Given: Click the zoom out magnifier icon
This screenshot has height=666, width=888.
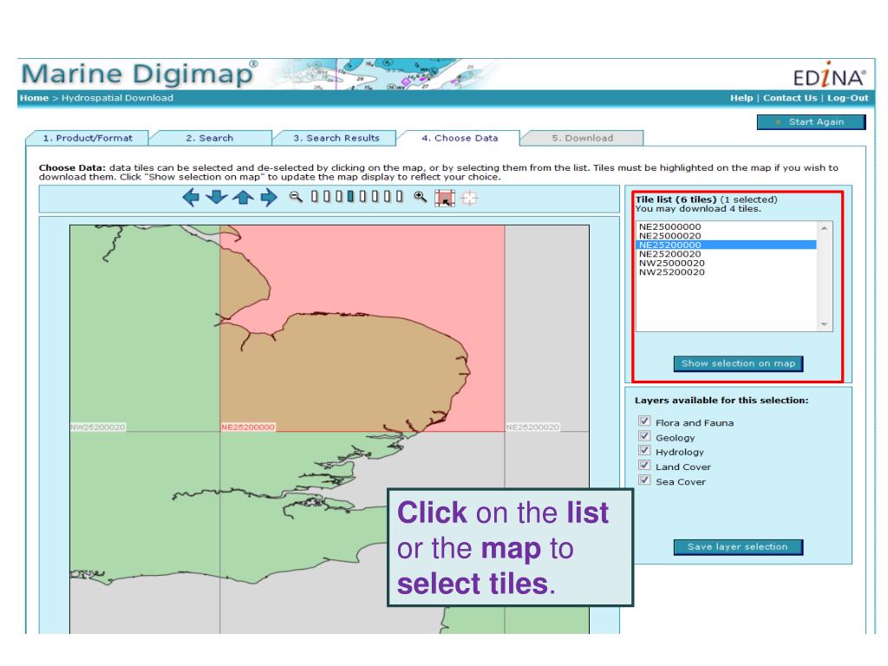Looking at the screenshot, I should click(x=296, y=197).
